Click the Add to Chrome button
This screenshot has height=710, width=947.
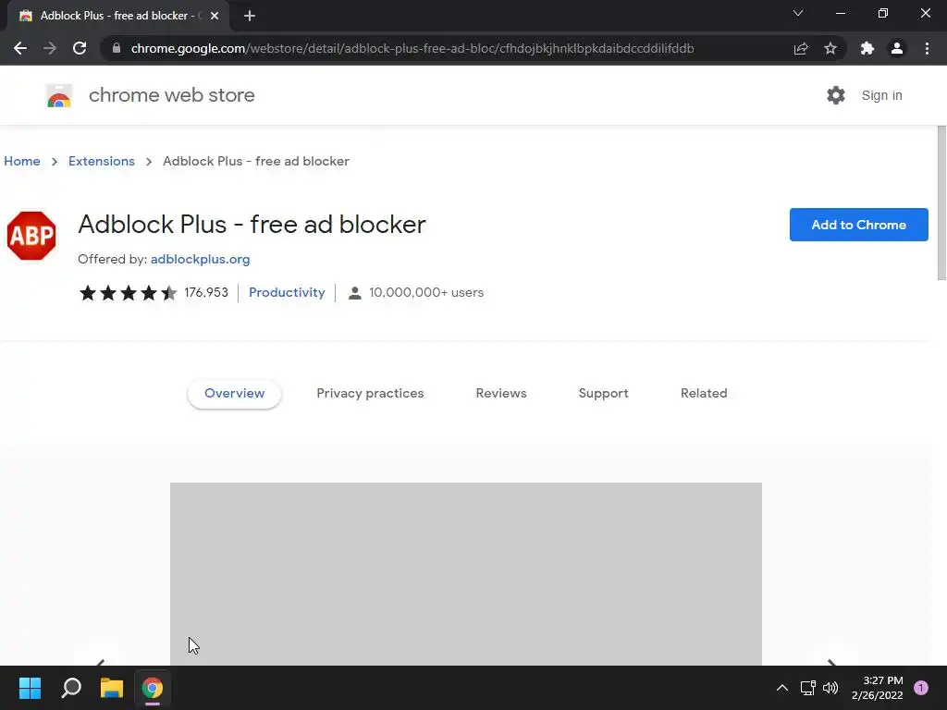pyautogui.click(x=858, y=225)
